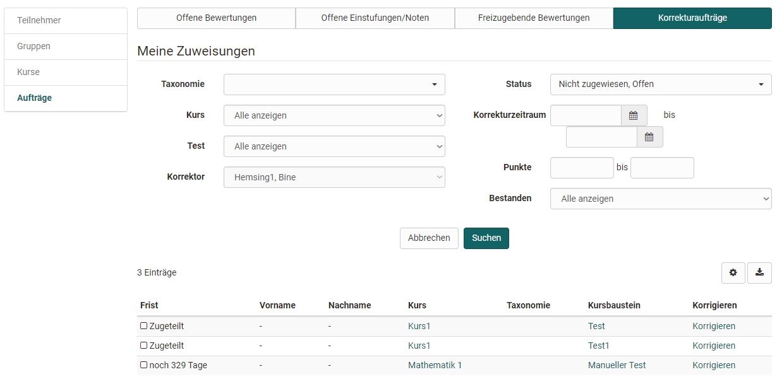Open the Taxonomie dropdown
This screenshot has width=777, height=384.
(x=334, y=84)
